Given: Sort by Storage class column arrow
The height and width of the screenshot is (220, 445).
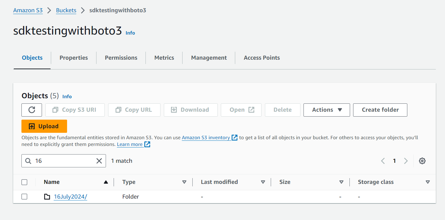Looking at the screenshot, I should click(x=428, y=182).
